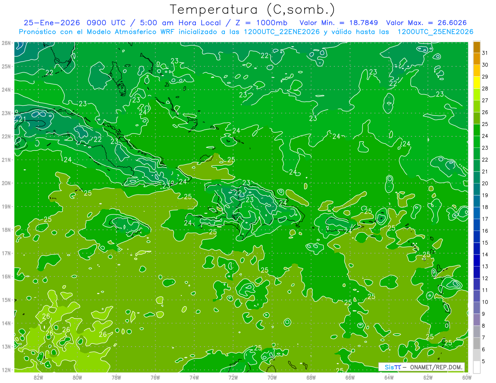Click the dark orange swatch above 31 on colorbar

pos(477,47)
